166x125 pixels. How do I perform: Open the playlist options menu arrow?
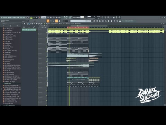pos(23,24)
